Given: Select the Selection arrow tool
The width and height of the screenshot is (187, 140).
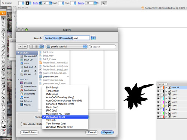Looking at the screenshot, I should point(3,18).
